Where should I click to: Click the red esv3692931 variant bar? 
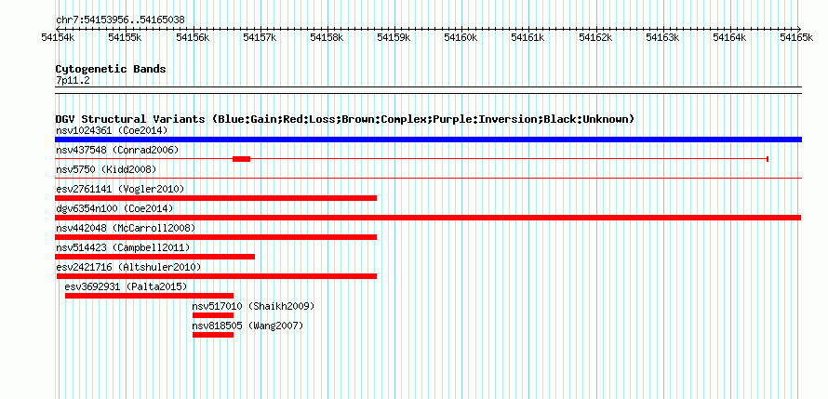tap(149, 296)
